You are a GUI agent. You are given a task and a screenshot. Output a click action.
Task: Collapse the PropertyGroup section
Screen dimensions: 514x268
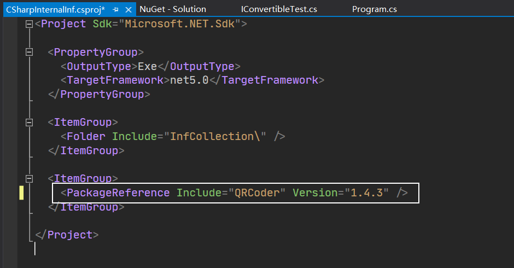tap(29, 52)
